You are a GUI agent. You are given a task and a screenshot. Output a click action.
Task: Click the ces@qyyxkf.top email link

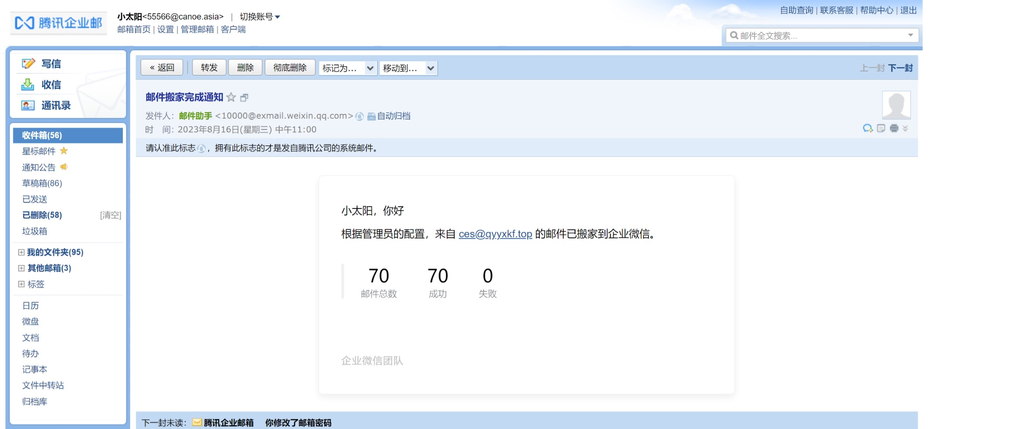point(495,234)
